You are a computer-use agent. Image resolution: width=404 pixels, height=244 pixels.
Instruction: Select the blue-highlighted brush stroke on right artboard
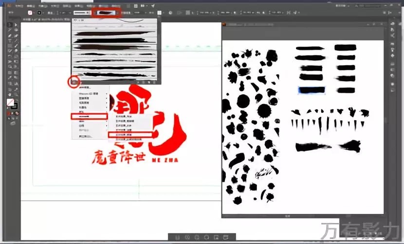312,90
